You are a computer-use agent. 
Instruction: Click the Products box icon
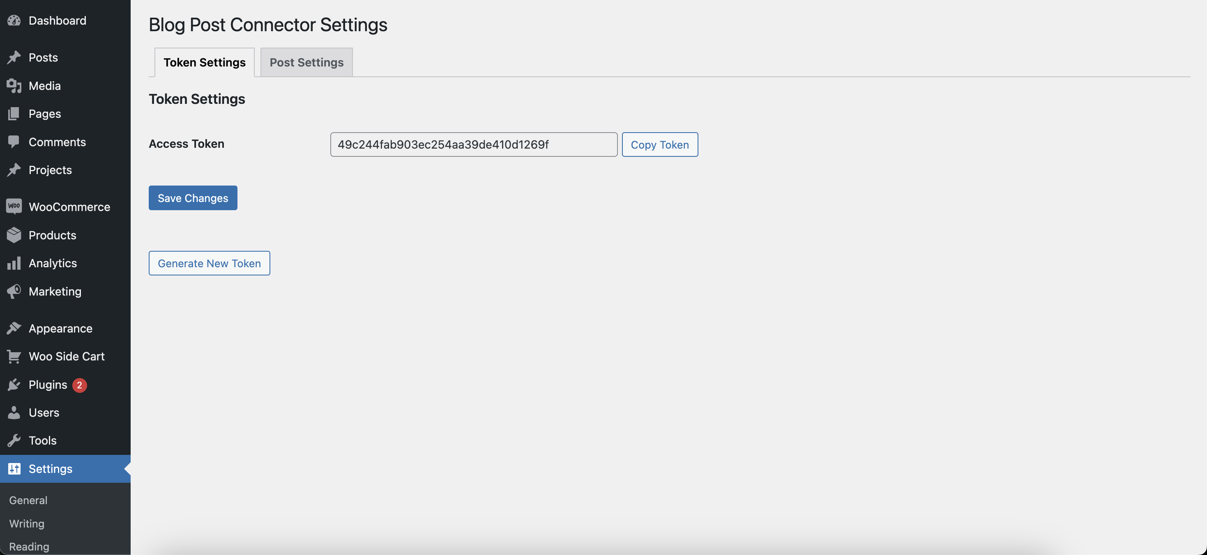(14, 235)
